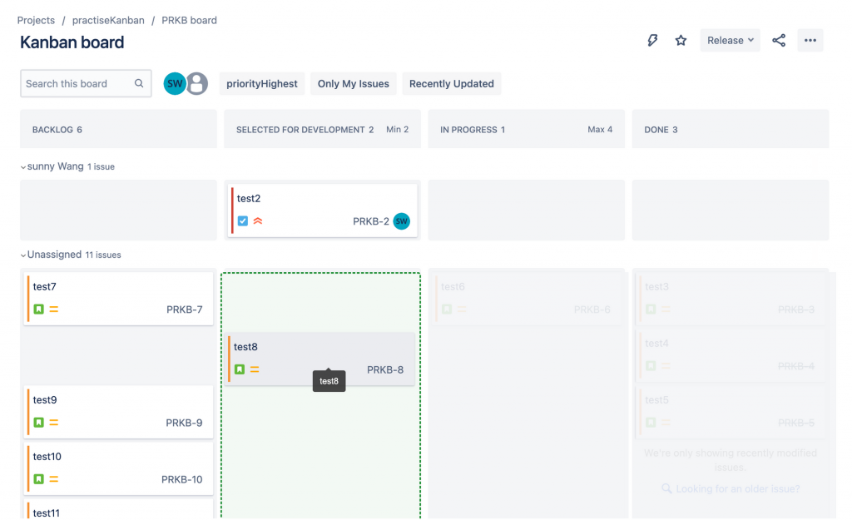
Task: Toggle the Only My Issues filter
Action: click(x=353, y=84)
